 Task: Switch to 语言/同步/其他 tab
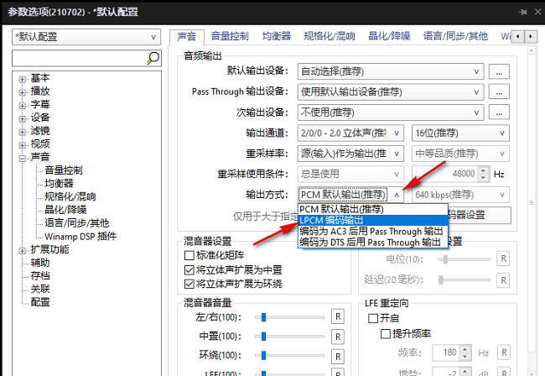click(455, 36)
